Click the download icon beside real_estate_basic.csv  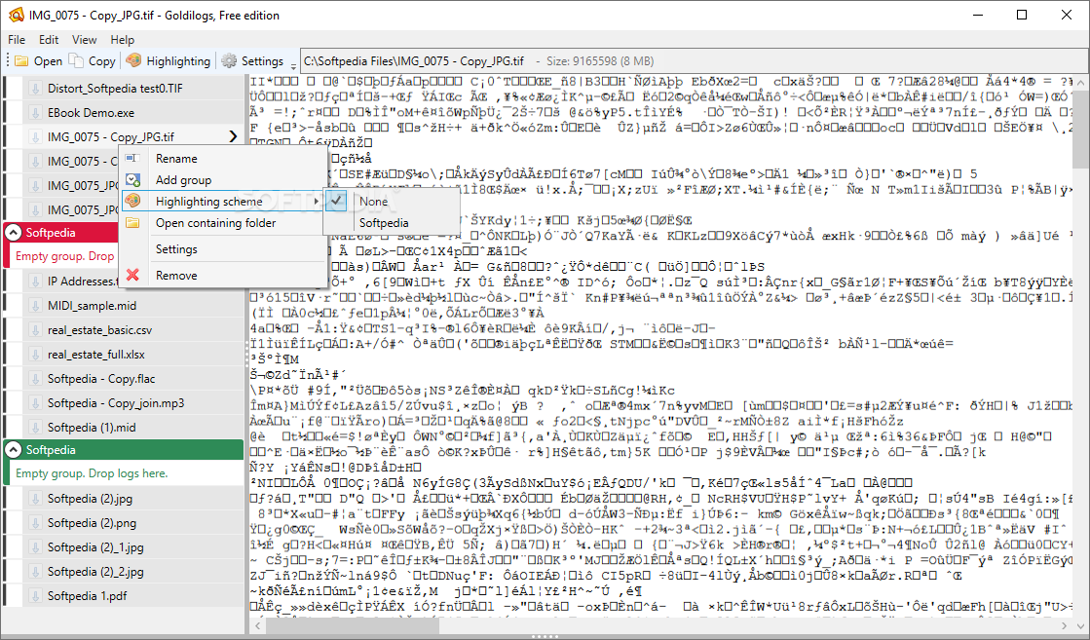35,330
